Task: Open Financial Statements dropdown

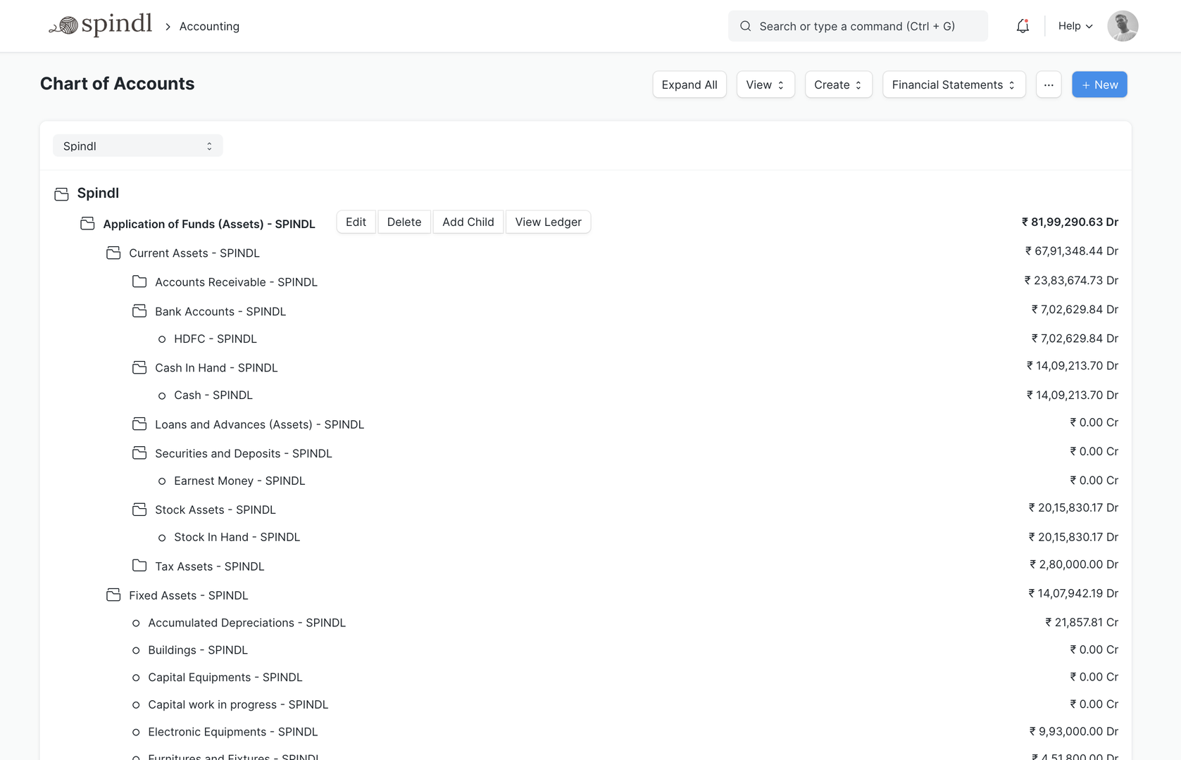Action: pyautogui.click(x=954, y=84)
